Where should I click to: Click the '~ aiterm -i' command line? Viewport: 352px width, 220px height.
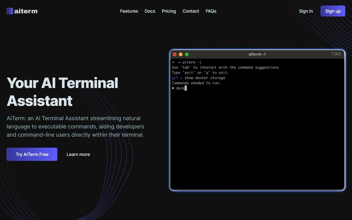(x=187, y=62)
